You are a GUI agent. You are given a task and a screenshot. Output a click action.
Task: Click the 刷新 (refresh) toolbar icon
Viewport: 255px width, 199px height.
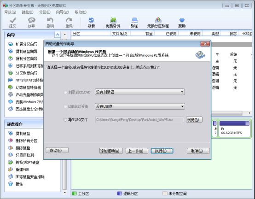[x=91, y=23]
